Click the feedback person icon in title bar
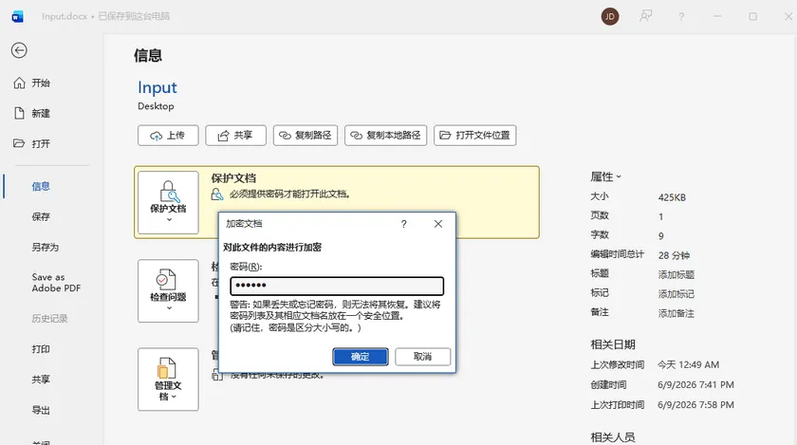 tap(645, 16)
